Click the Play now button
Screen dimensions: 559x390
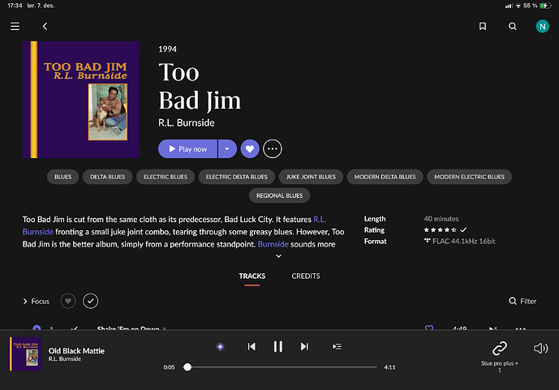pos(187,149)
